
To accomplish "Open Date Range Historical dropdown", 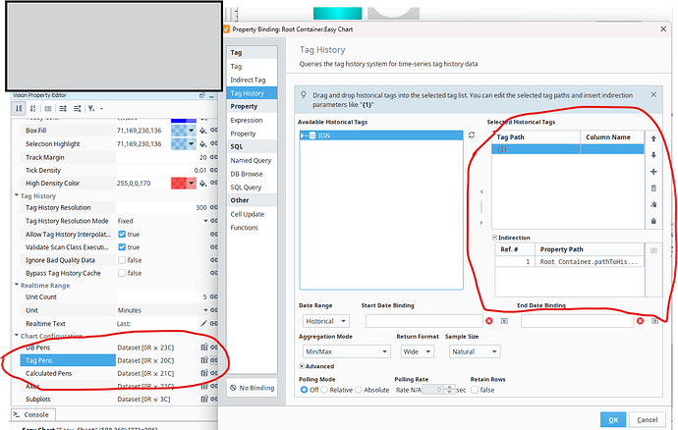I will point(326,321).
